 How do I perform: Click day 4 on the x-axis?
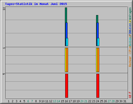click(x=20, y=101)
